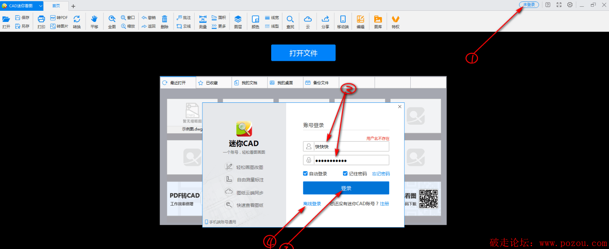Click the password input field
The width and height of the screenshot is (609, 249).
(x=346, y=160)
